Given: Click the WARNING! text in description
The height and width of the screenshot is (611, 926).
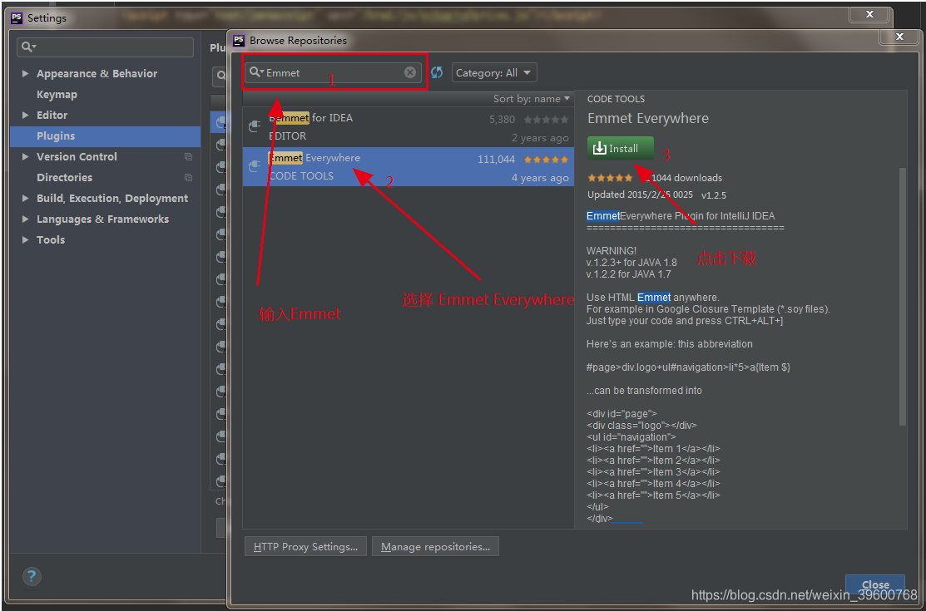Looking at the screenshot, I should (x=612, y=251).
